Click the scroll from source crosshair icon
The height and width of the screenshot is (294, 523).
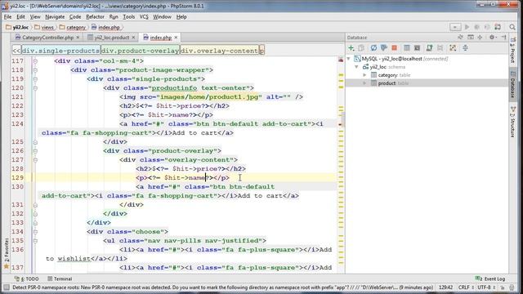pos(480,38)
